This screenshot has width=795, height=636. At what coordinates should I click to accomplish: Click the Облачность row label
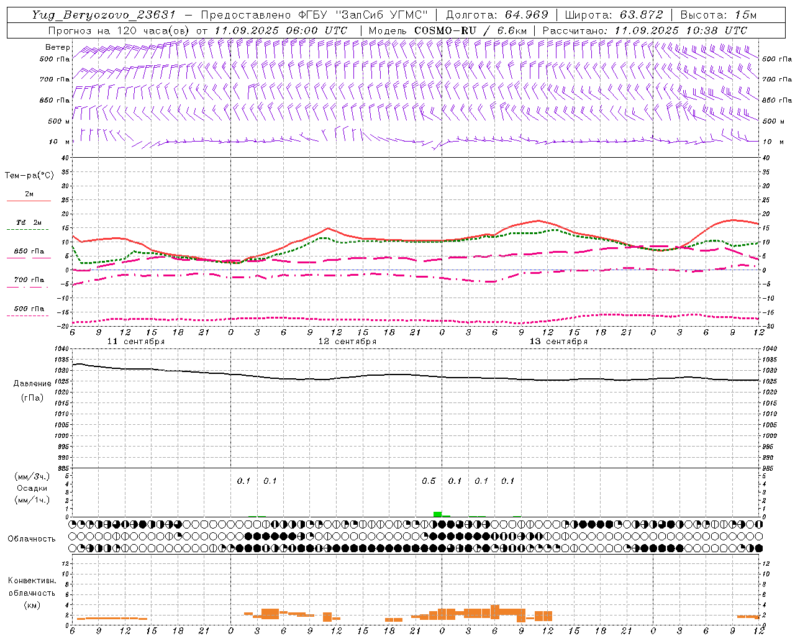point(31,539)
